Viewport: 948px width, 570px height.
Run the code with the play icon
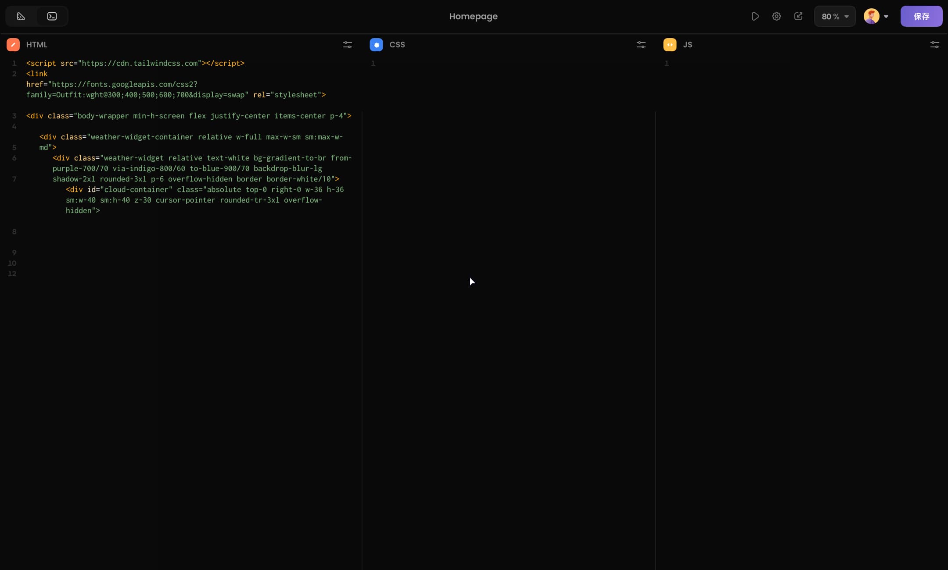point(755,16)
